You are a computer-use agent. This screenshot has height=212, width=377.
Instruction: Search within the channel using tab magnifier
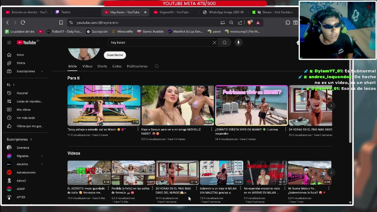[157, 66]
